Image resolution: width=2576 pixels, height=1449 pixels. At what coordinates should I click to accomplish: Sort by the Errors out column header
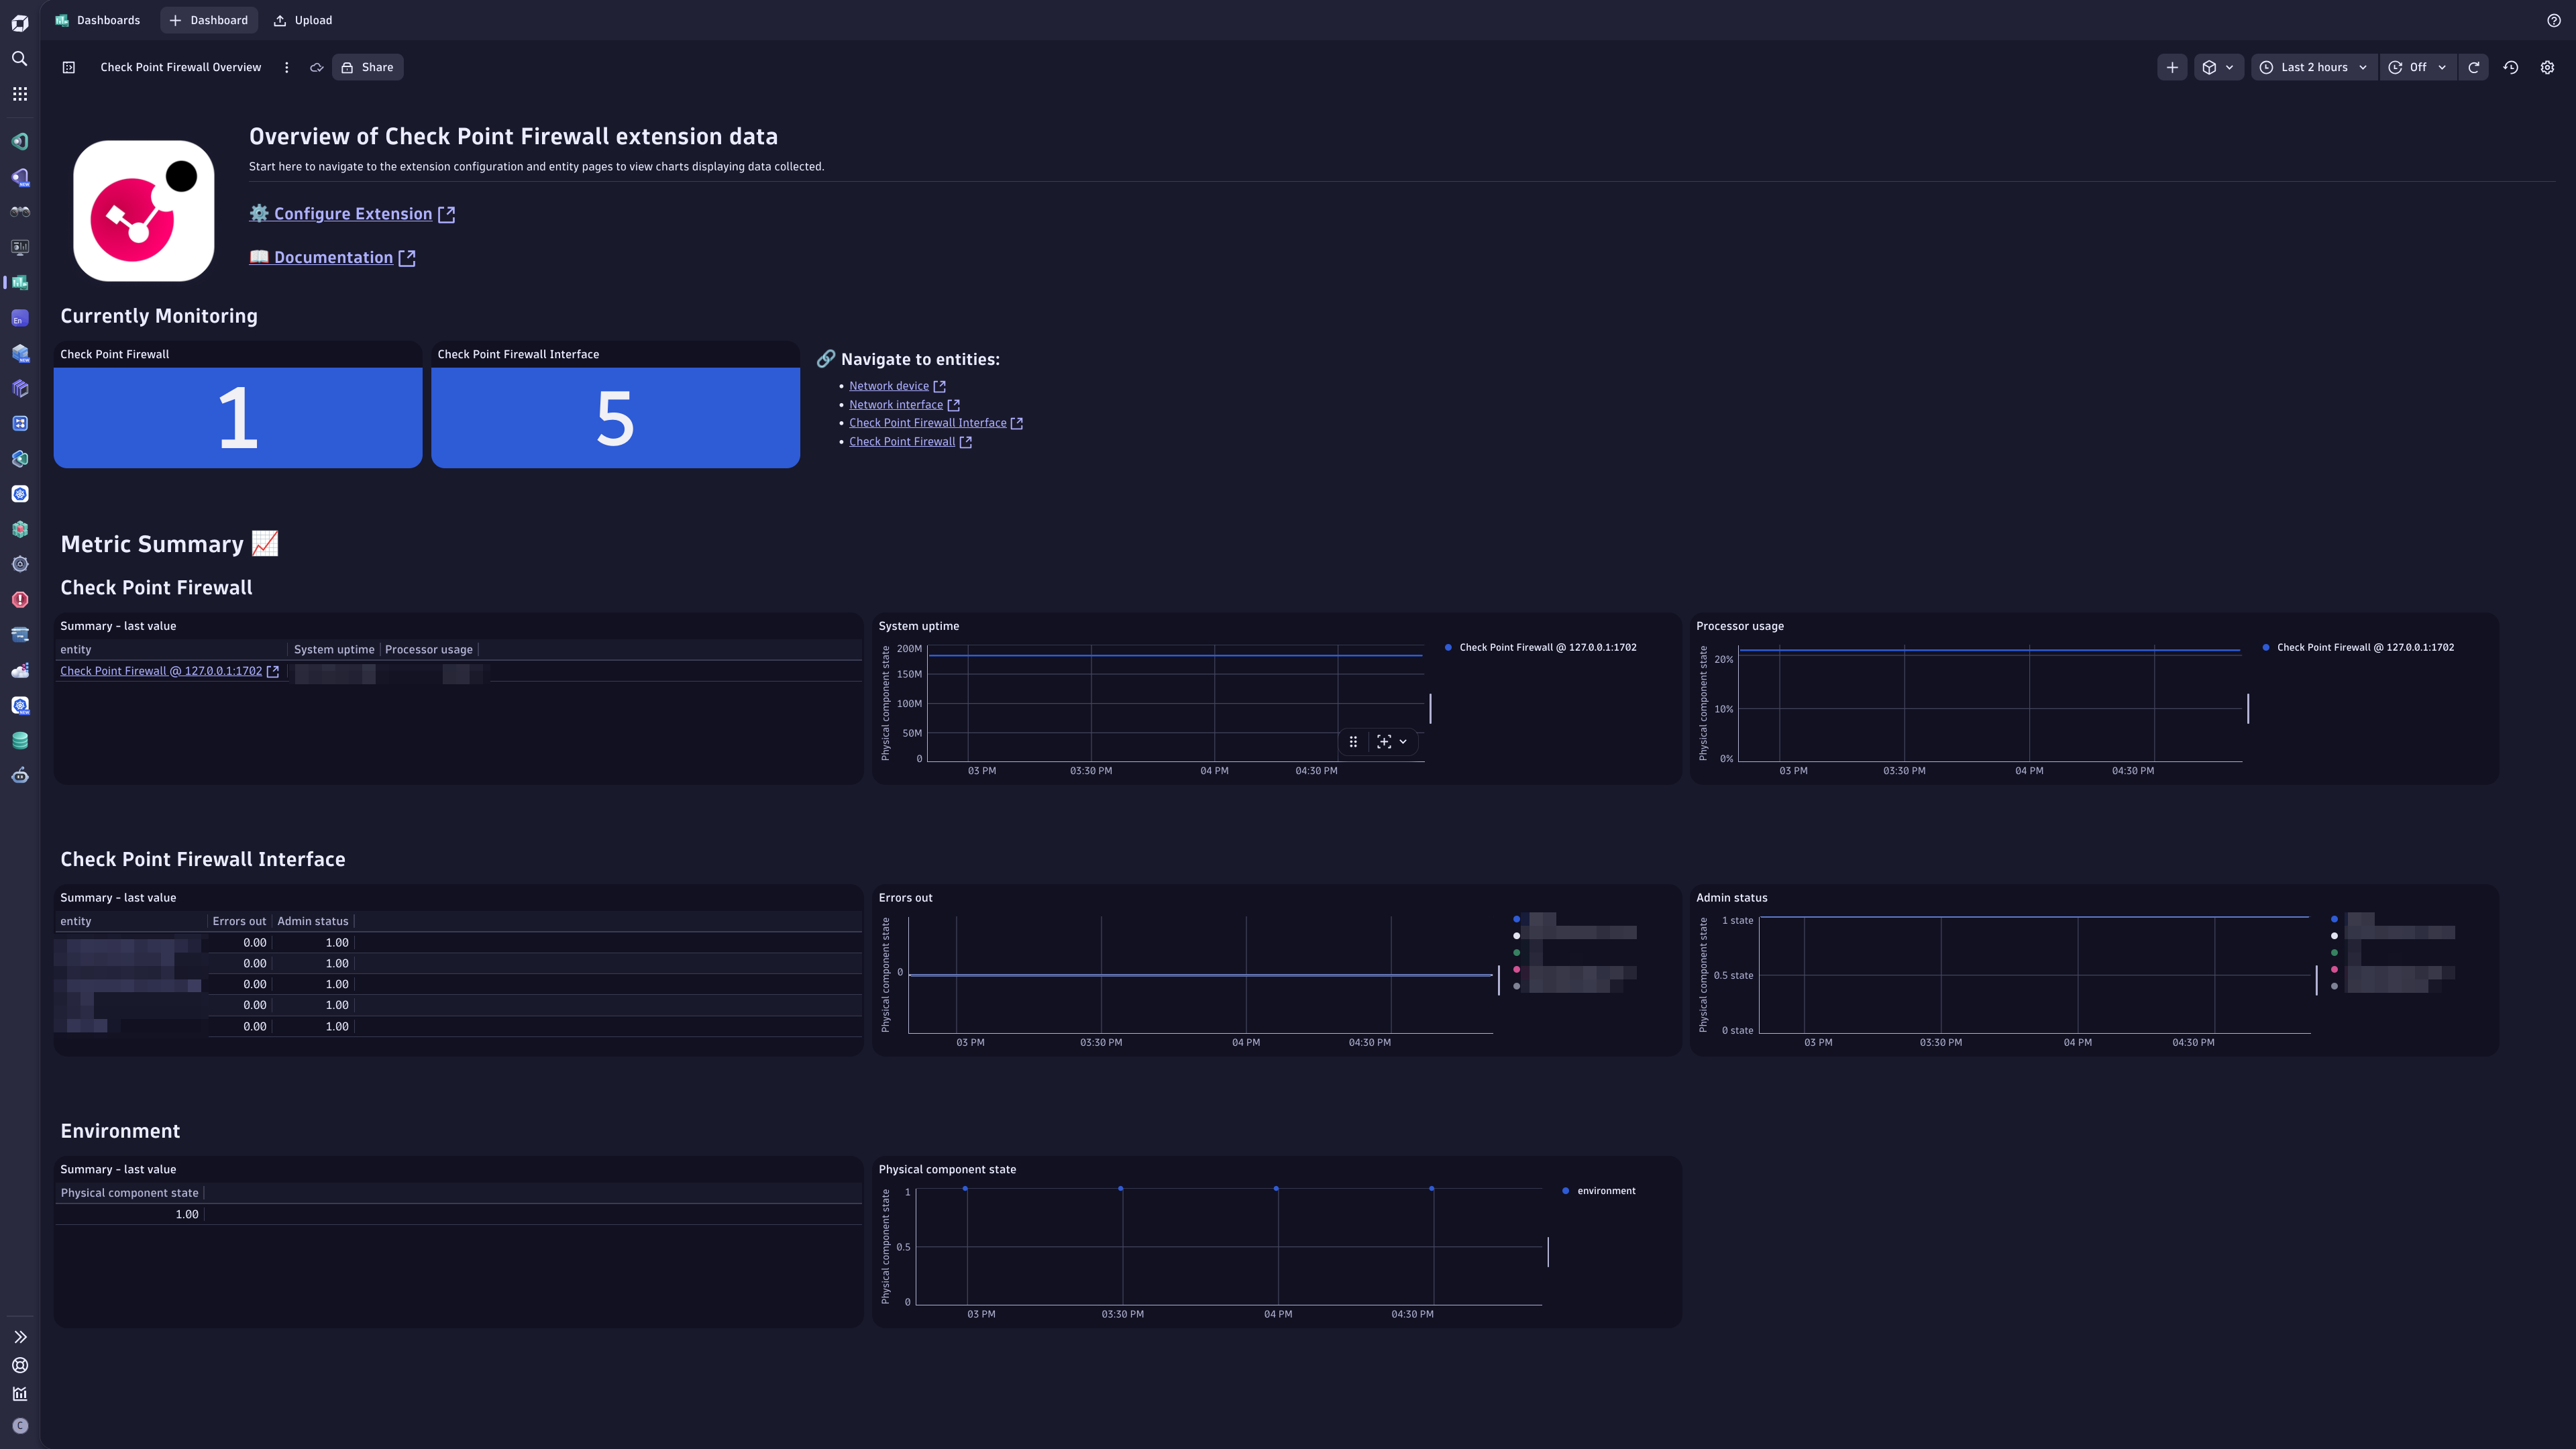239,922
